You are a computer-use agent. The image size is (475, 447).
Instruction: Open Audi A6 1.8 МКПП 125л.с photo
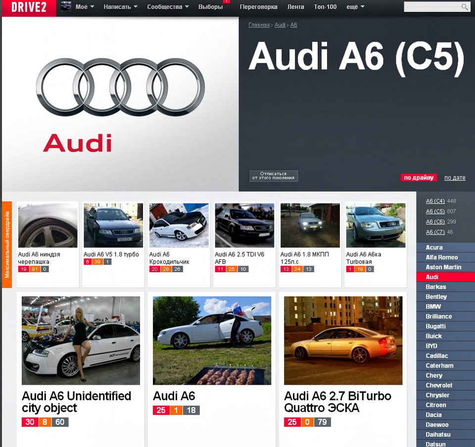[310, 225]
